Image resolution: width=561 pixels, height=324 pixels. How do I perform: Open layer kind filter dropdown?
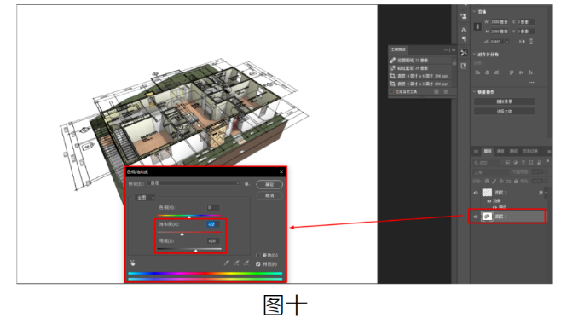[x=487, y=162]
